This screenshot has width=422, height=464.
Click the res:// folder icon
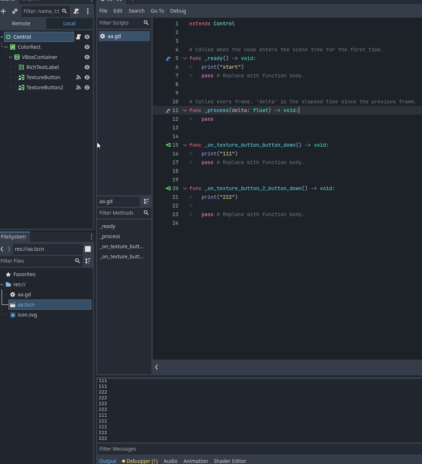[x=8, y=284]
